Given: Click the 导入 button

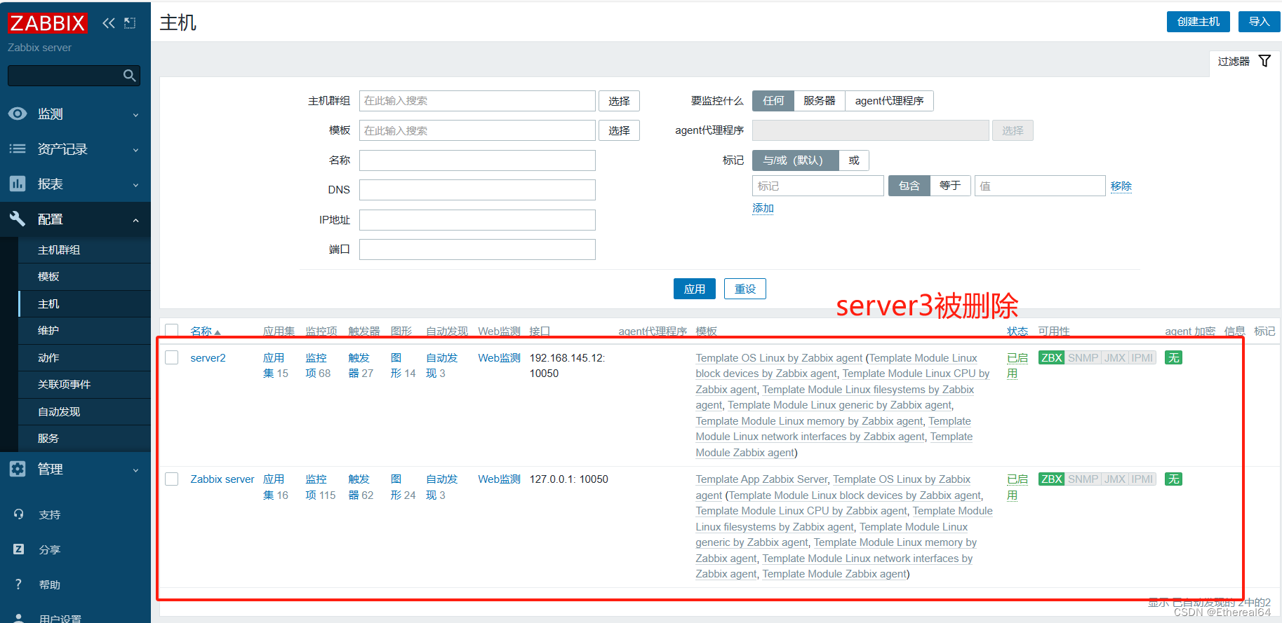Looking at the screenshot, I should pos(1260,22).
